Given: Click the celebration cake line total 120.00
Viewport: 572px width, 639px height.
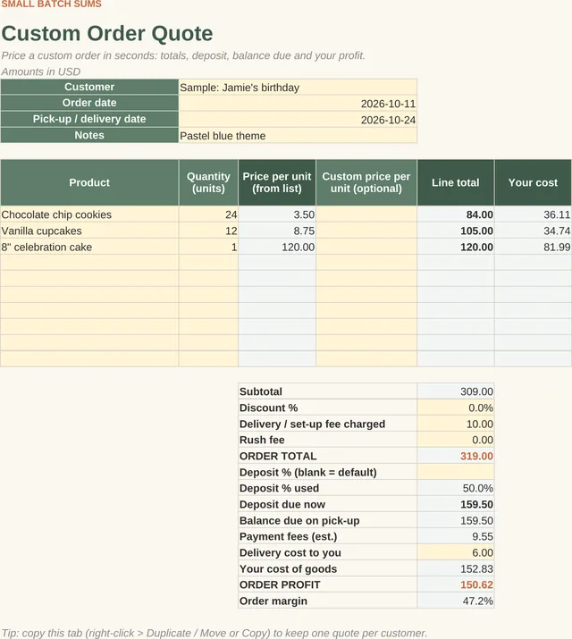Looking at the screenshot, I should point(456,247).
